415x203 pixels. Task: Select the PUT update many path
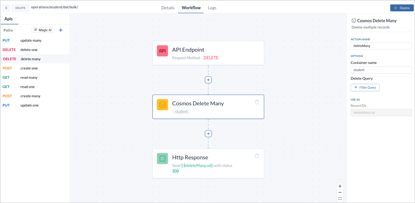[35, 40]
